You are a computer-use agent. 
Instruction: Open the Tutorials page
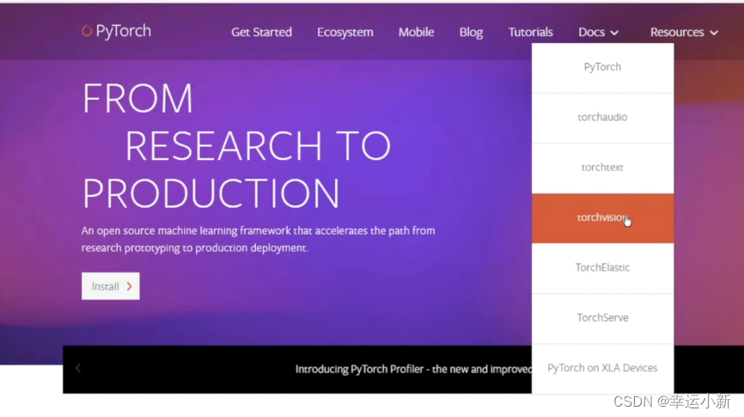pos(530,33)
